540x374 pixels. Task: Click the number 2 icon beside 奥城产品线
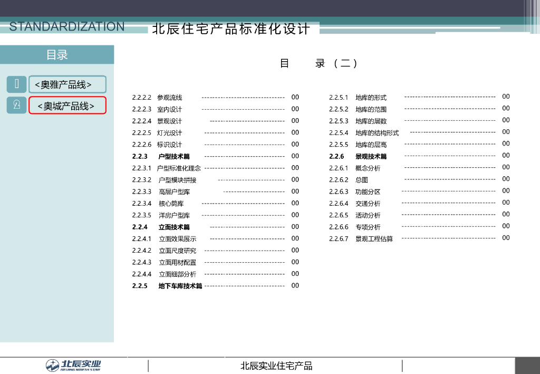pyautogui.click(x=17, y=105)
